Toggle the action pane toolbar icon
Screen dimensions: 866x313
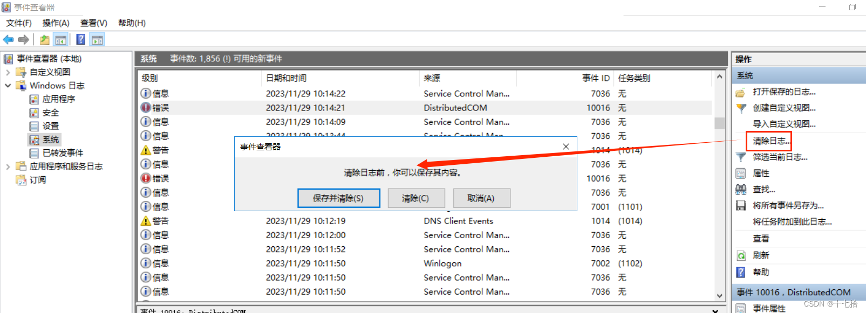click(97, 39)
